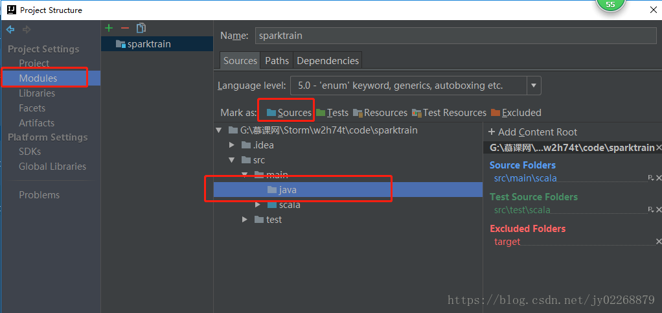Switch to the Paths tab
This screenshot has height=313, width=662.
pos(277,61)
